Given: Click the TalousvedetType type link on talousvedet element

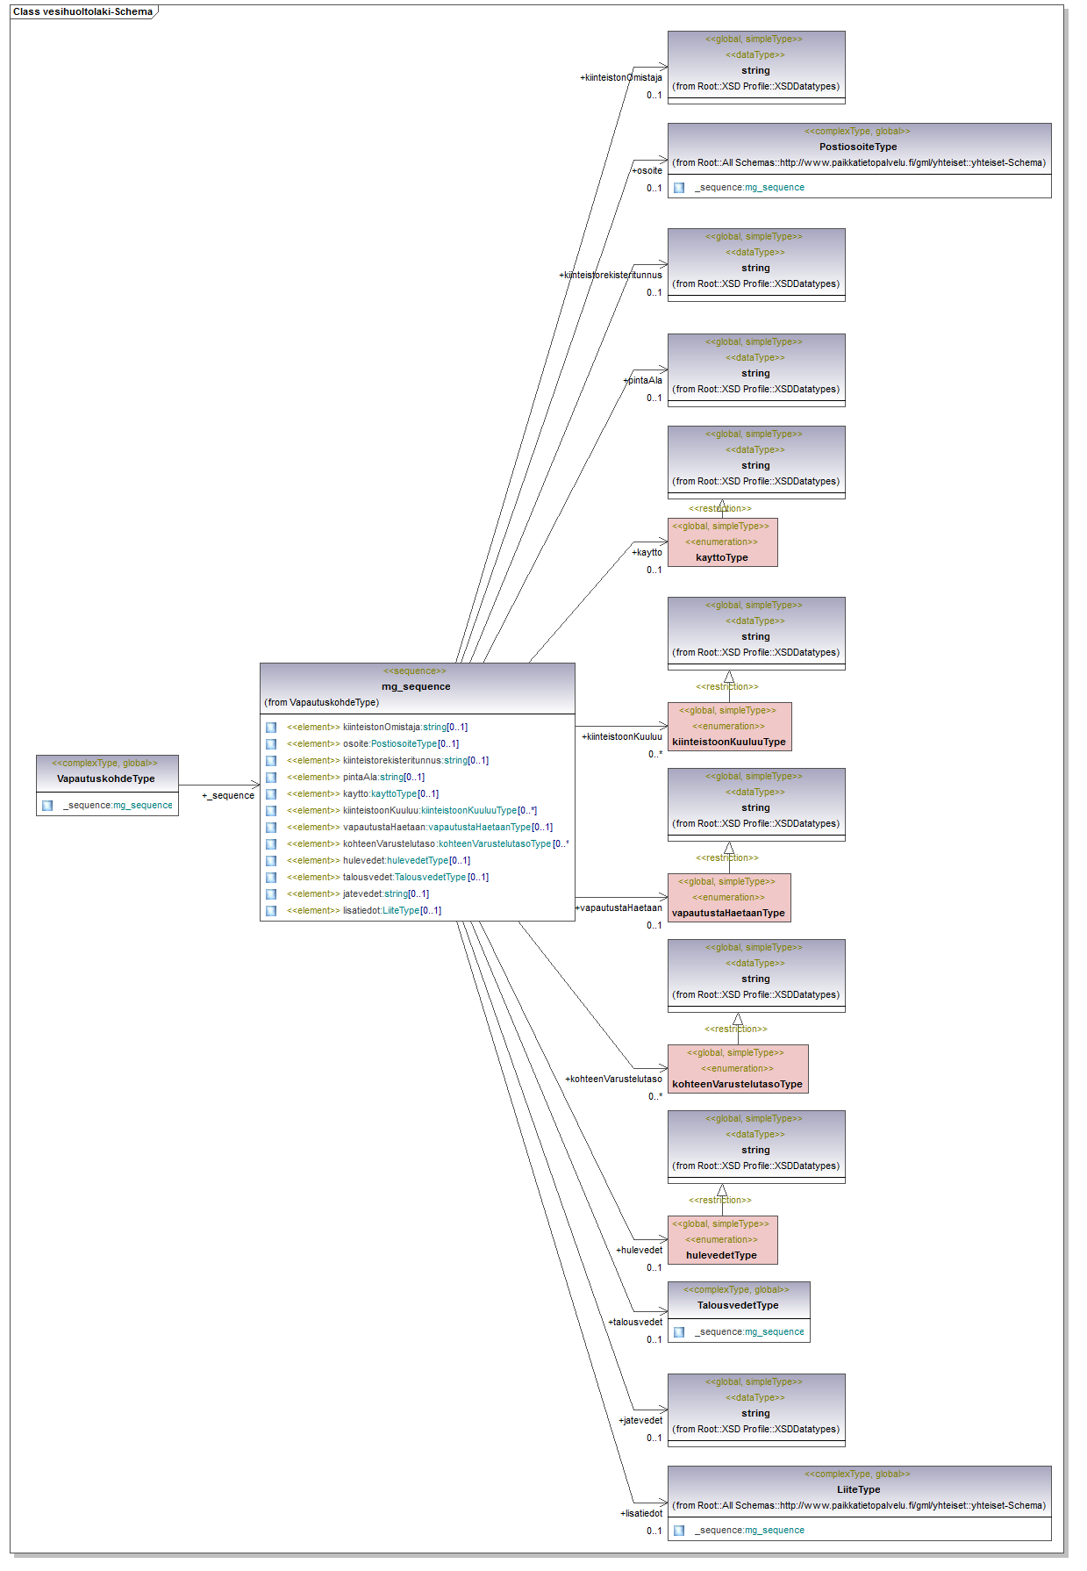Looking at the screenshot, I should pos(430,878).
